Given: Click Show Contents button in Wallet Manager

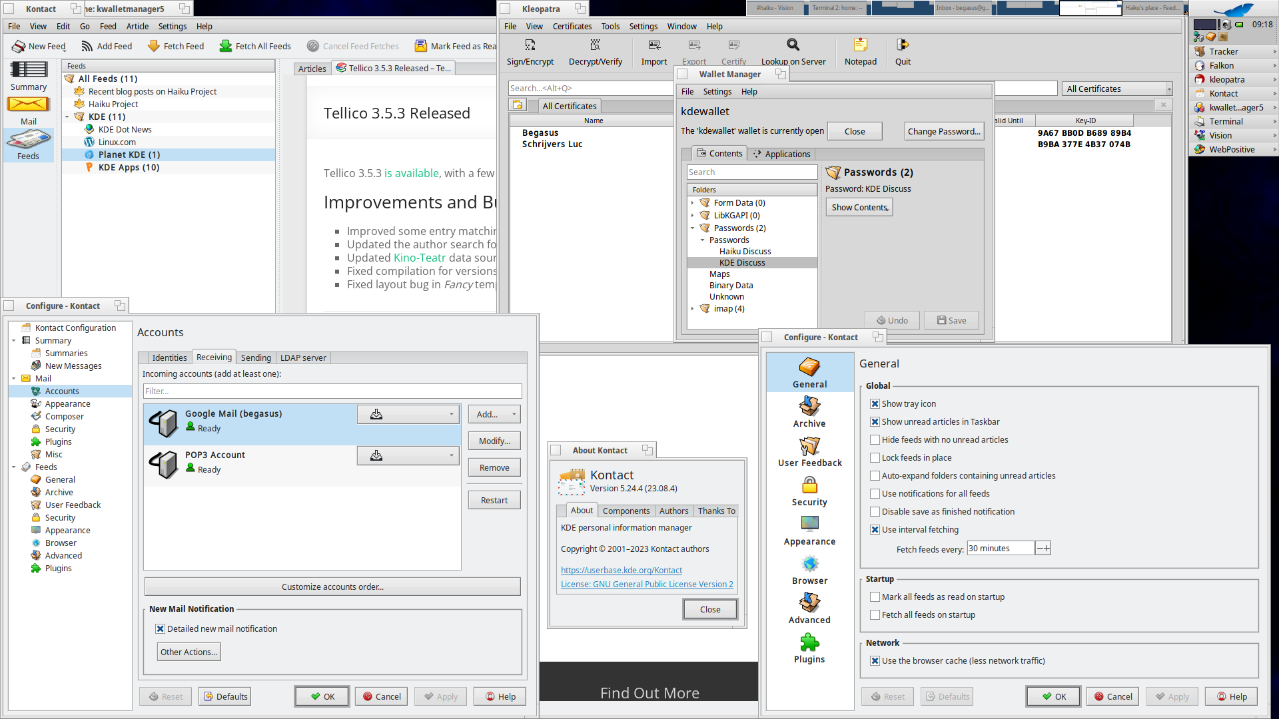Looking at the screenshot, I should [859, 207].
